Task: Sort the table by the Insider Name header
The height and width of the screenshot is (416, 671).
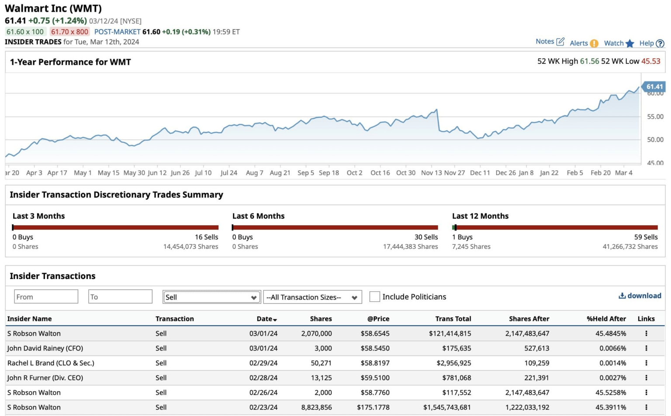Action: pyautogui.click(x=29, y=319)
